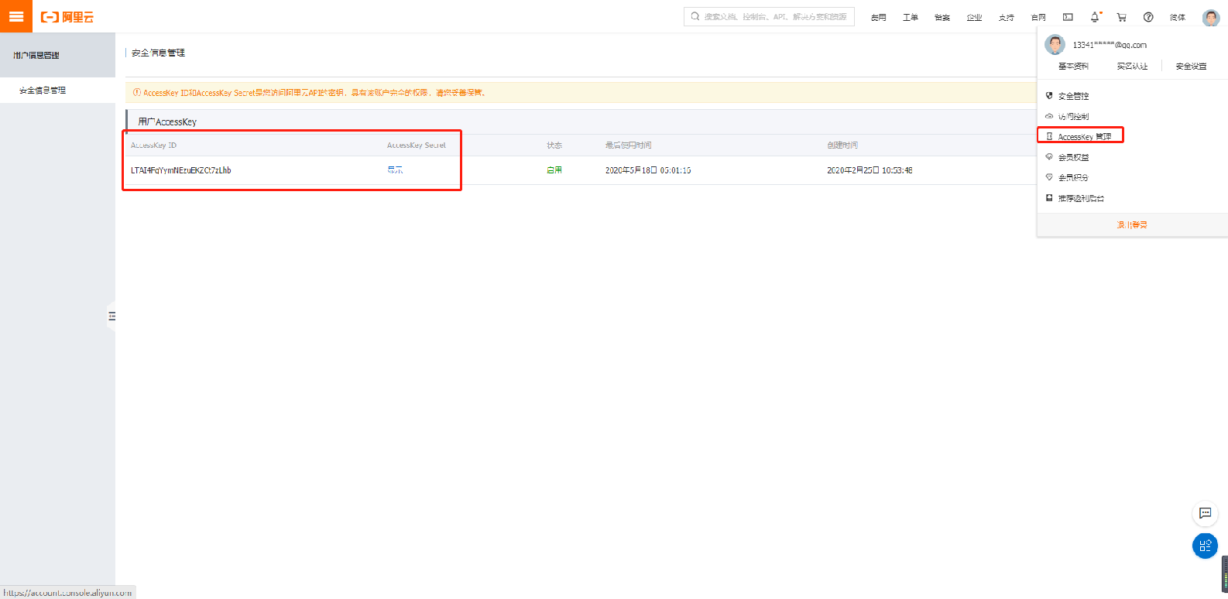Screen dimensions: 1228x599
Task: Open the notification bell
Action: 1095,17
